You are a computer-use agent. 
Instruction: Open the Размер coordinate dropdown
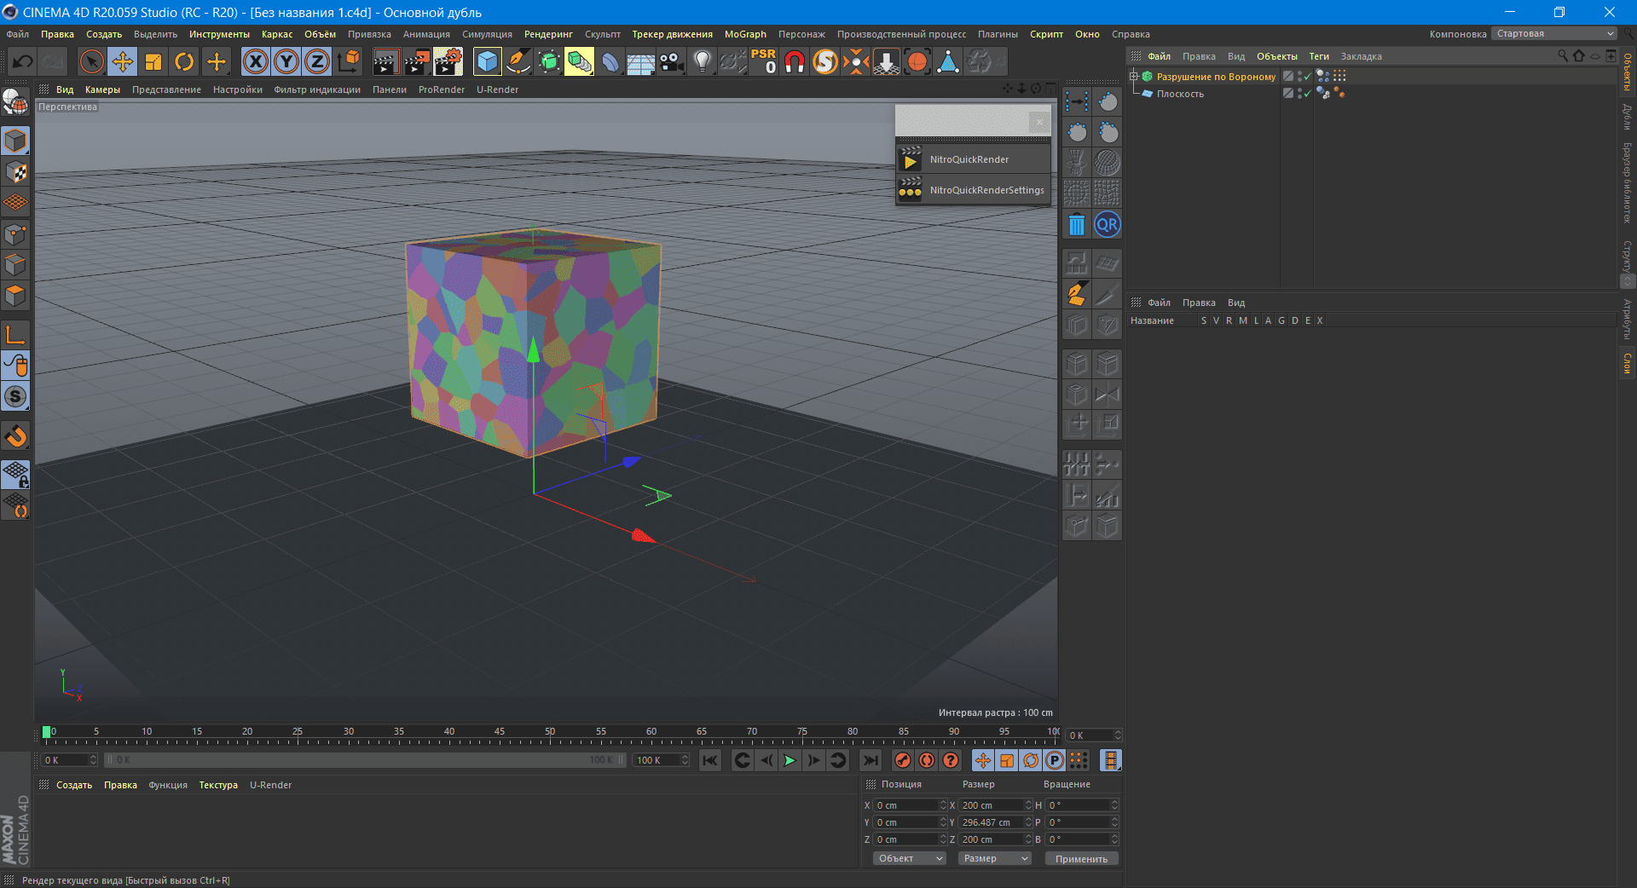coord(994,859)
